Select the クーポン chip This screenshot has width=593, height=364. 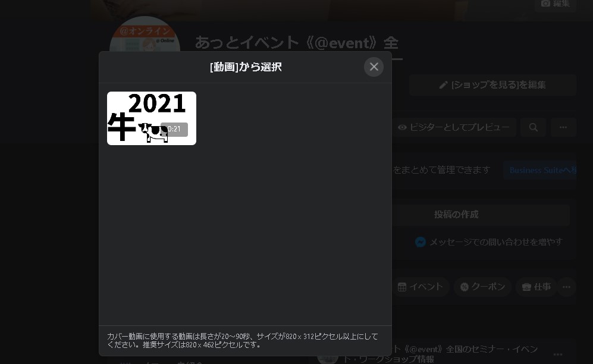[x=482, y=287]
